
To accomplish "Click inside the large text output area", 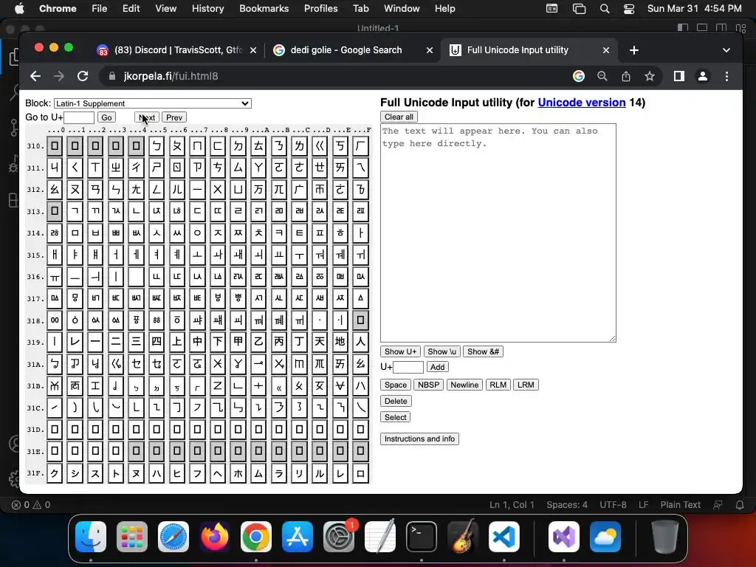I will point(498,233).
